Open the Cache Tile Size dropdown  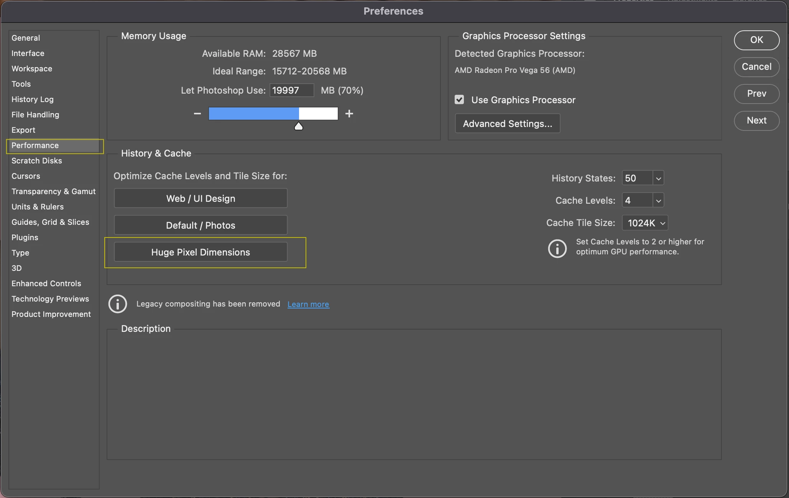645,223
